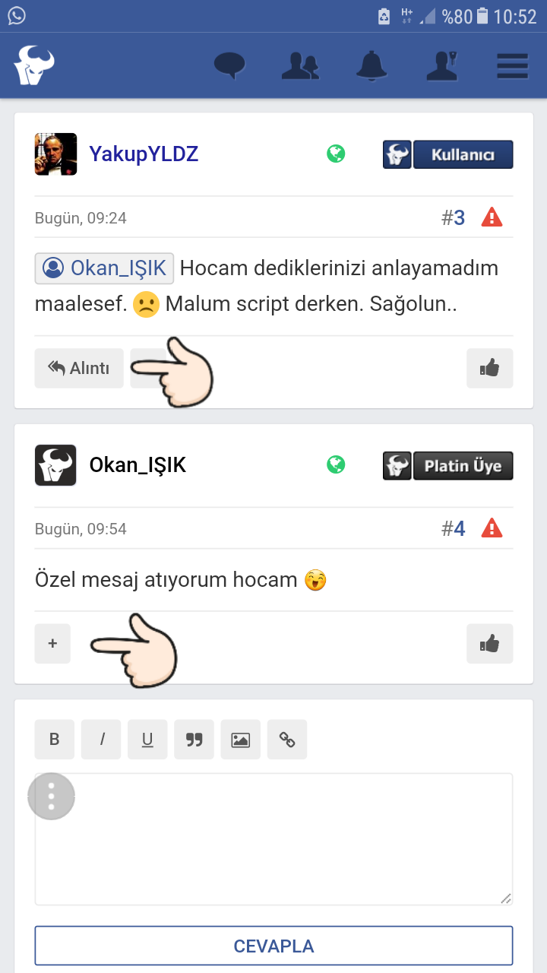Toggle underline formatting in editor

pyautogui.click(x=147, y=740)
